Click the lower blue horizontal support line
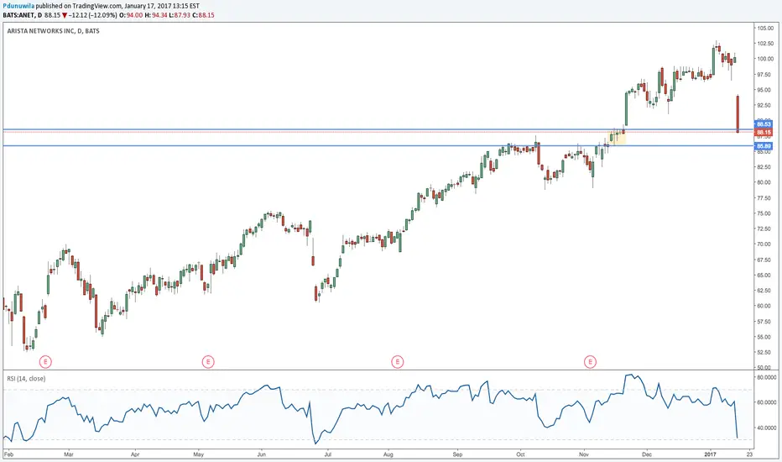 (x=379, y=146)
